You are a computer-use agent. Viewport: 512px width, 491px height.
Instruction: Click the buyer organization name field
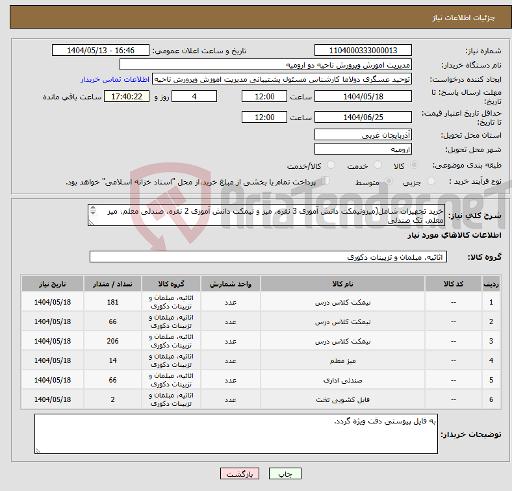click(x=266, y=65)
